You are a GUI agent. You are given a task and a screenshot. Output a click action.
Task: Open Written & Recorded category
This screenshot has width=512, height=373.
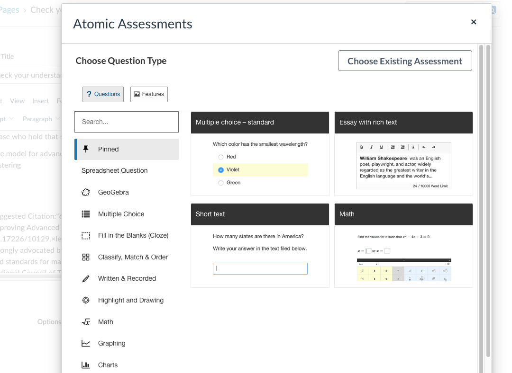point(127,279)
